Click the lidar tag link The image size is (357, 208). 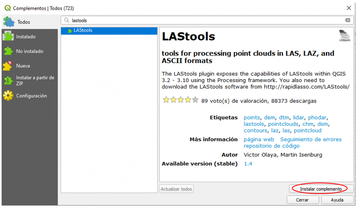(298, 117)
